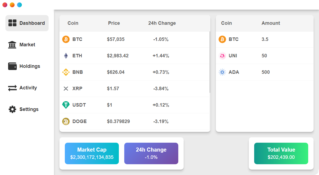The image size is (319, 175).
Task: Open Settings from the sidebar
Action: (x=27, y=109)
